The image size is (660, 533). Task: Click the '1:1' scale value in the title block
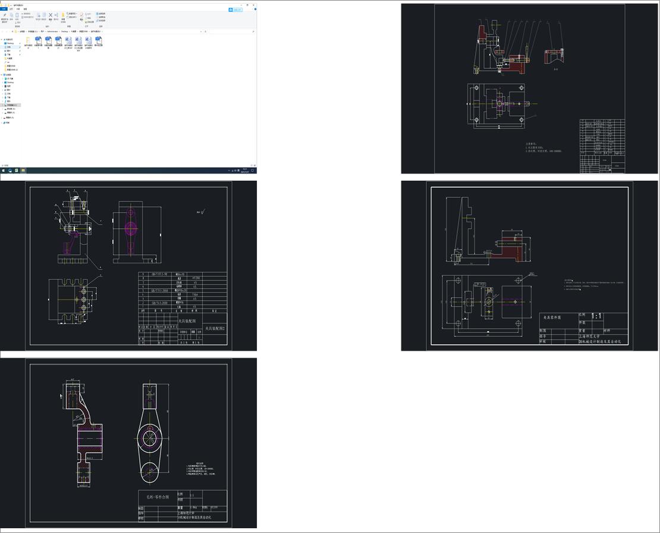tap(596, 316)
